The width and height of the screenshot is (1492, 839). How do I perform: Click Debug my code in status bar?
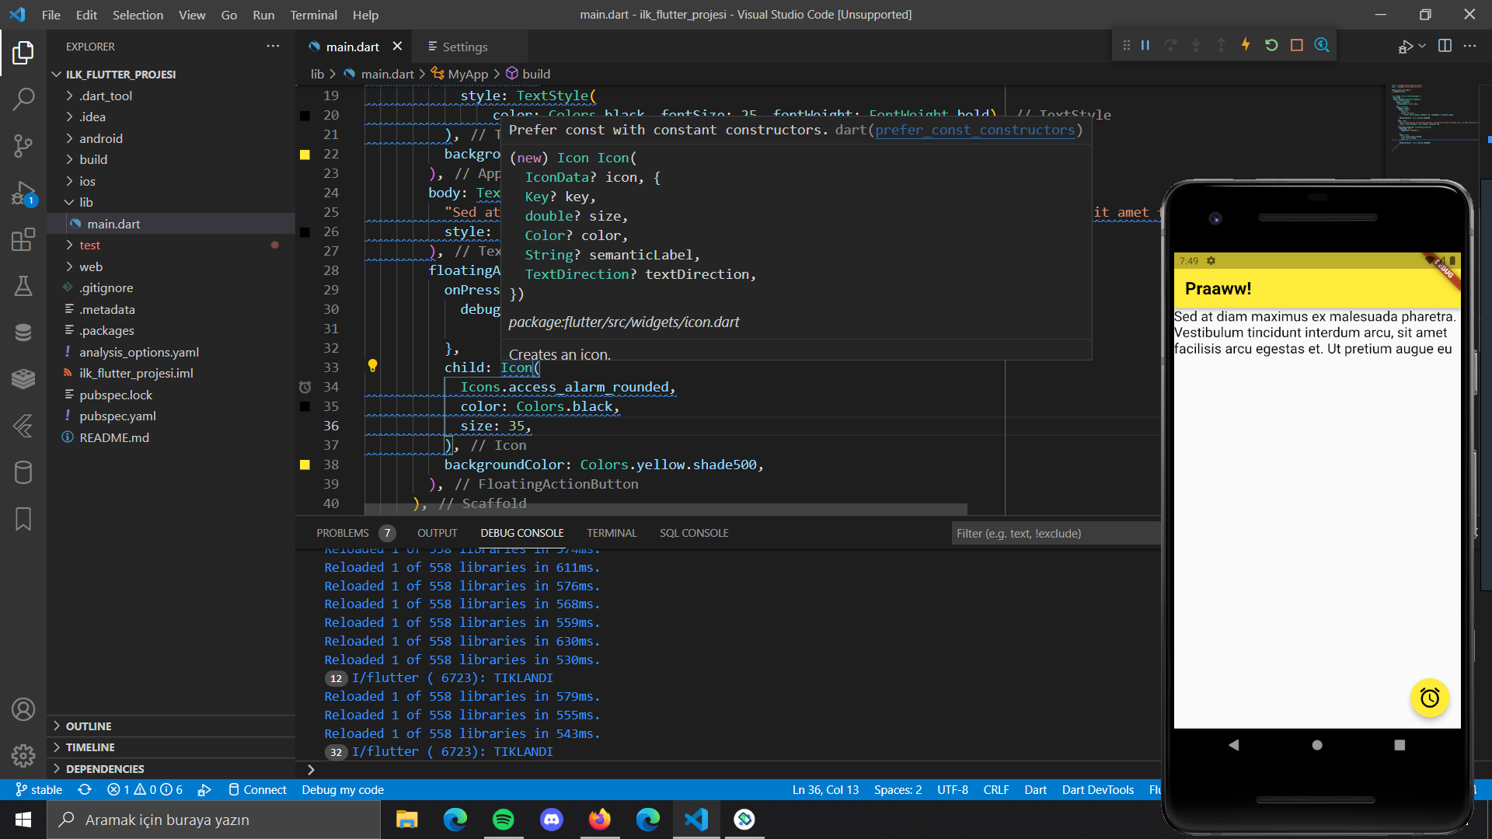point(343,790)
